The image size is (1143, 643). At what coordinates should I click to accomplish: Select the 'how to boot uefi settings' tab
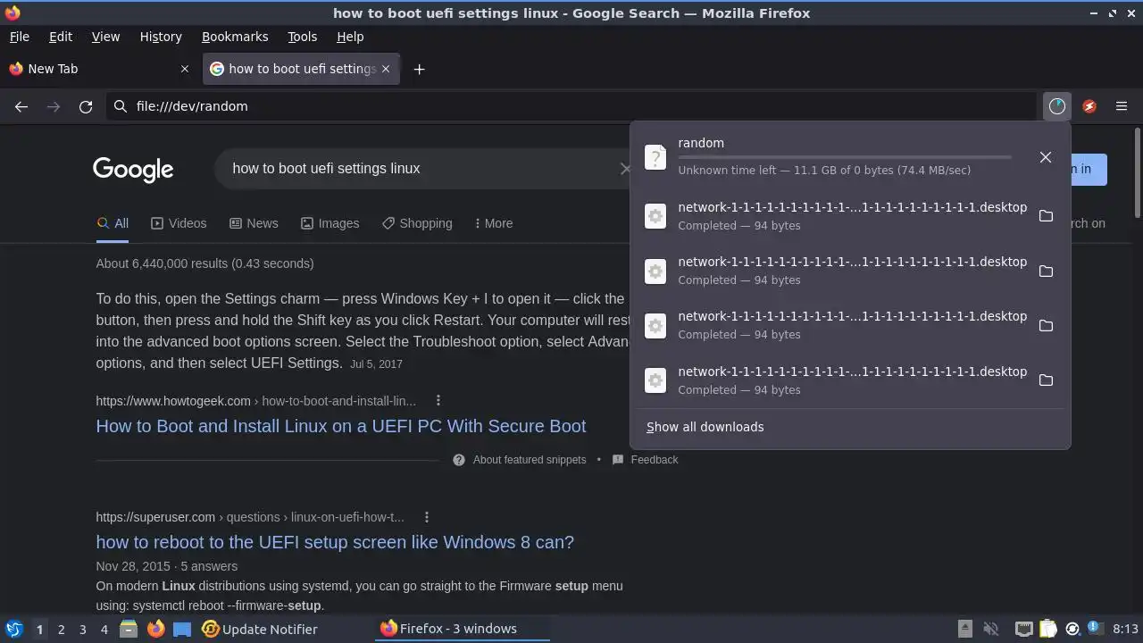pyautogui.click(x=301, y=69)
